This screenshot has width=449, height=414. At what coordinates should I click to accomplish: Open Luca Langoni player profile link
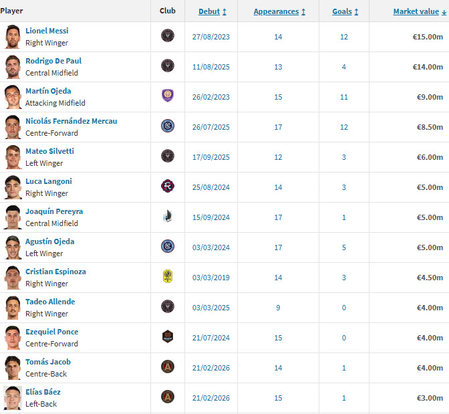click(x=49, y=181)
